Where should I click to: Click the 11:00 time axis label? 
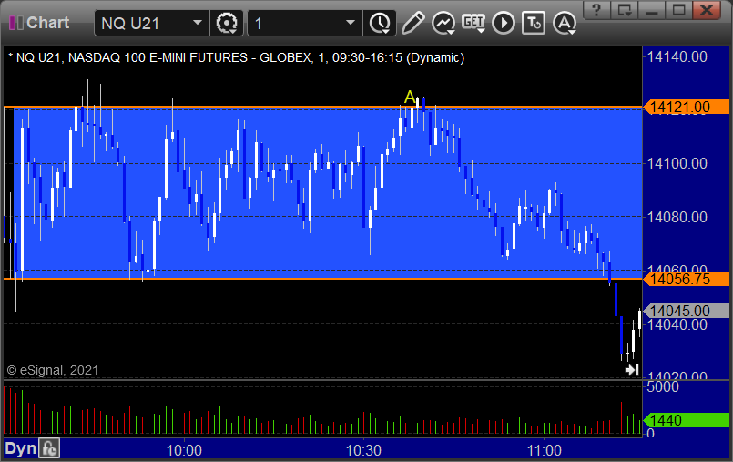pos(545,451)
